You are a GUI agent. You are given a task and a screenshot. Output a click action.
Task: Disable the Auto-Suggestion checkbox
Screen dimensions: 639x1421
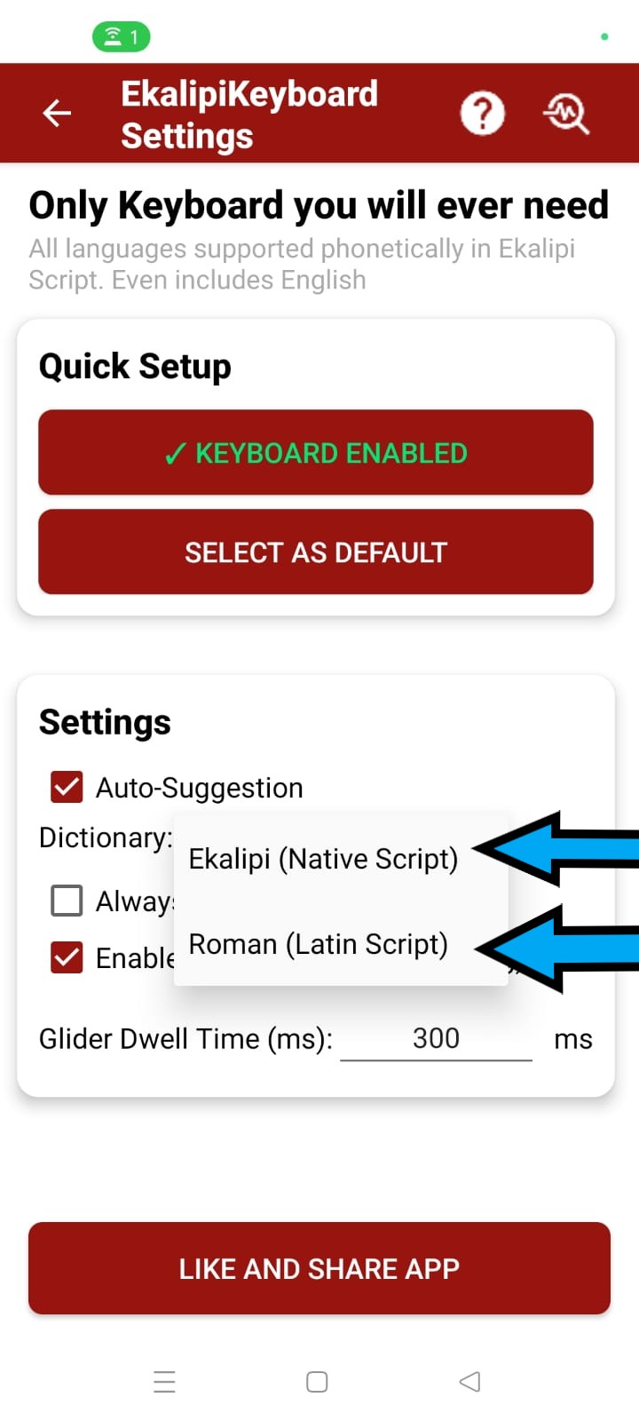click(67, 788)
